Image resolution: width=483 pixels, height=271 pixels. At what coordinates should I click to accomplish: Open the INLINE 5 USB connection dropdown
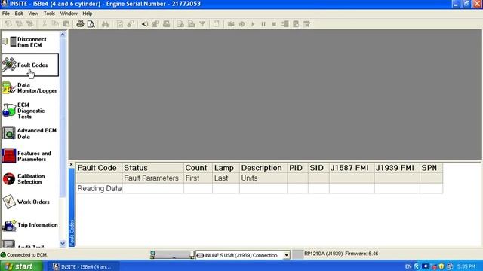(x=243, y=255)
